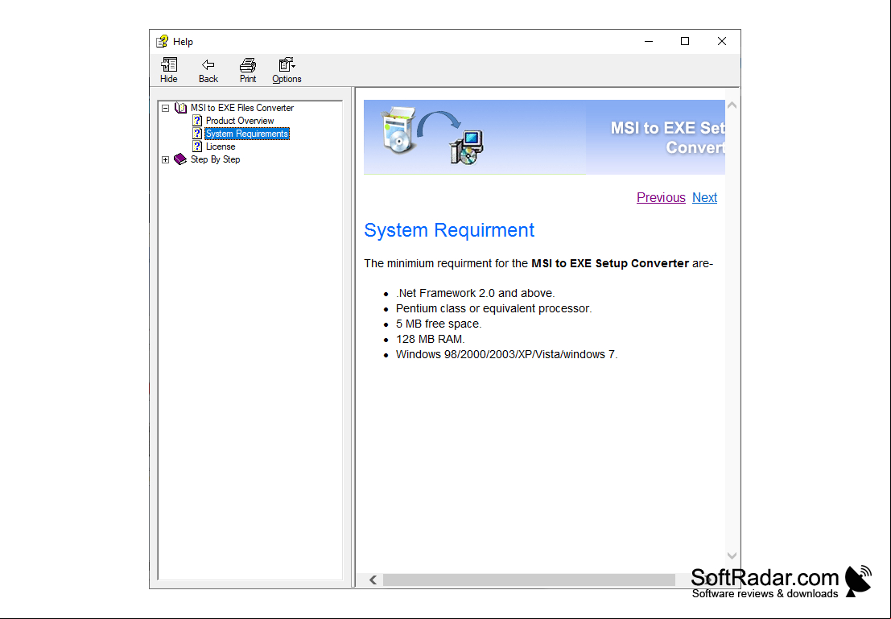The height and width of the screenshot is (619, 891).
Task: Go Back using toolbar arrow
Action: point(208,71)
